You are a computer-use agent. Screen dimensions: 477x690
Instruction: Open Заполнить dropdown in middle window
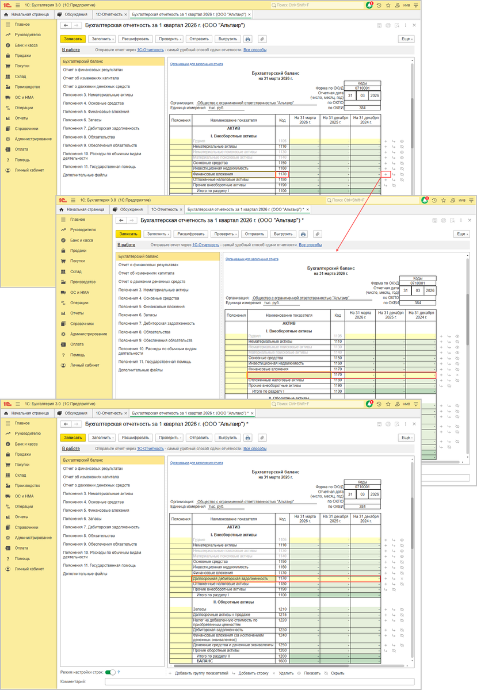click(157, 234)
